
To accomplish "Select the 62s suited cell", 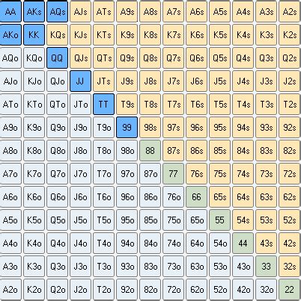I will tap(290, 196).
